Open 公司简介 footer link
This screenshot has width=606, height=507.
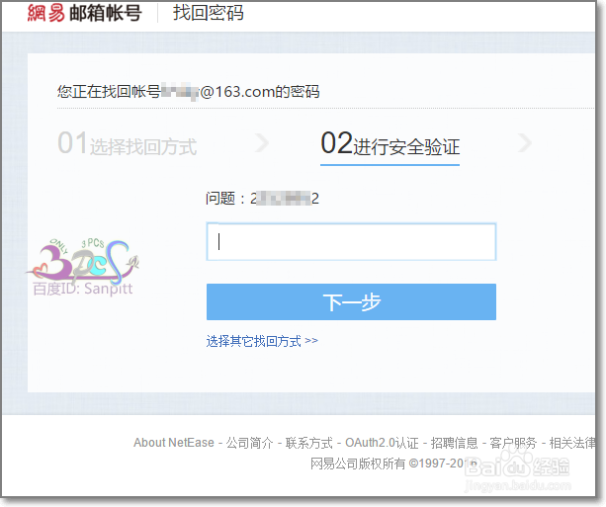[x=250, y=443]
